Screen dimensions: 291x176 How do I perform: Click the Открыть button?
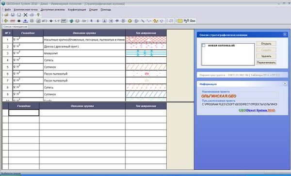(266, 44)
